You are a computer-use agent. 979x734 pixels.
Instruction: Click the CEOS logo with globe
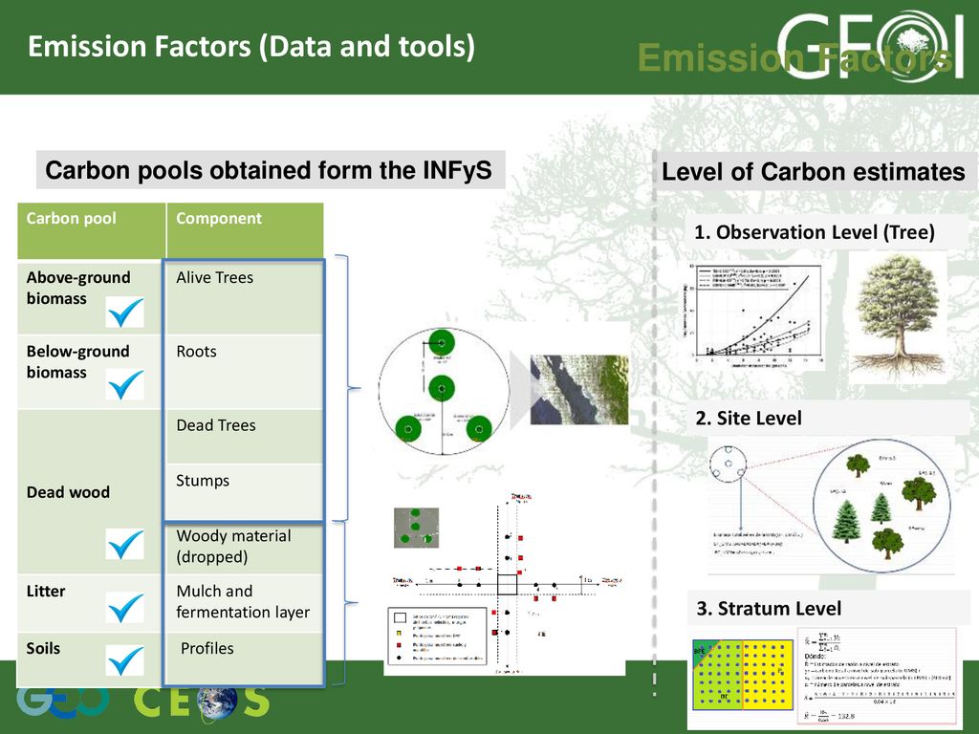[x=201, y=702]
